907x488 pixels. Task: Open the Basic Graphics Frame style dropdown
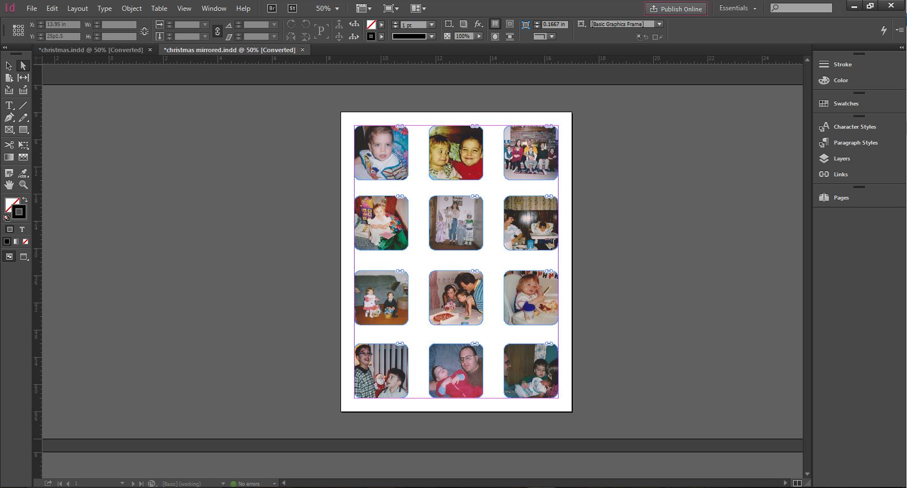coord(659,24)
